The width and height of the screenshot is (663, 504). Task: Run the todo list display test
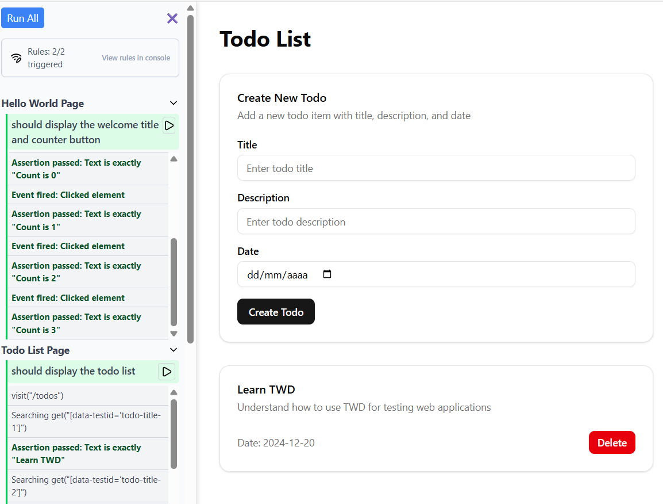click(x=167, y=372)
